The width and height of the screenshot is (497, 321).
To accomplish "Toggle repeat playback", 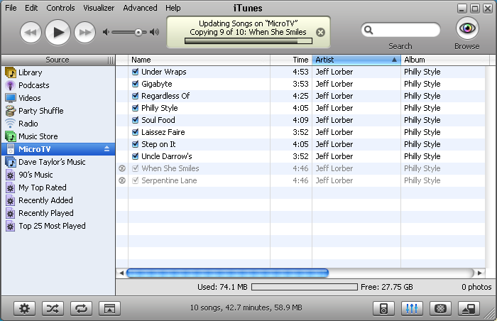I will [x=81, y=308].
